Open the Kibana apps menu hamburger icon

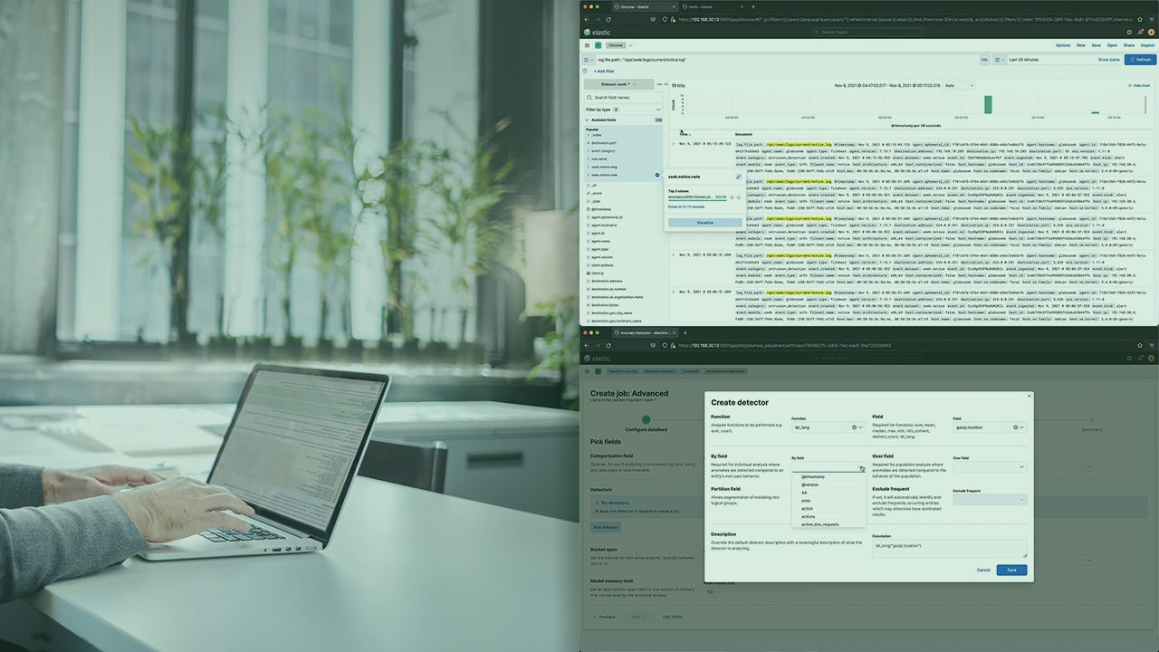[588, 45]
